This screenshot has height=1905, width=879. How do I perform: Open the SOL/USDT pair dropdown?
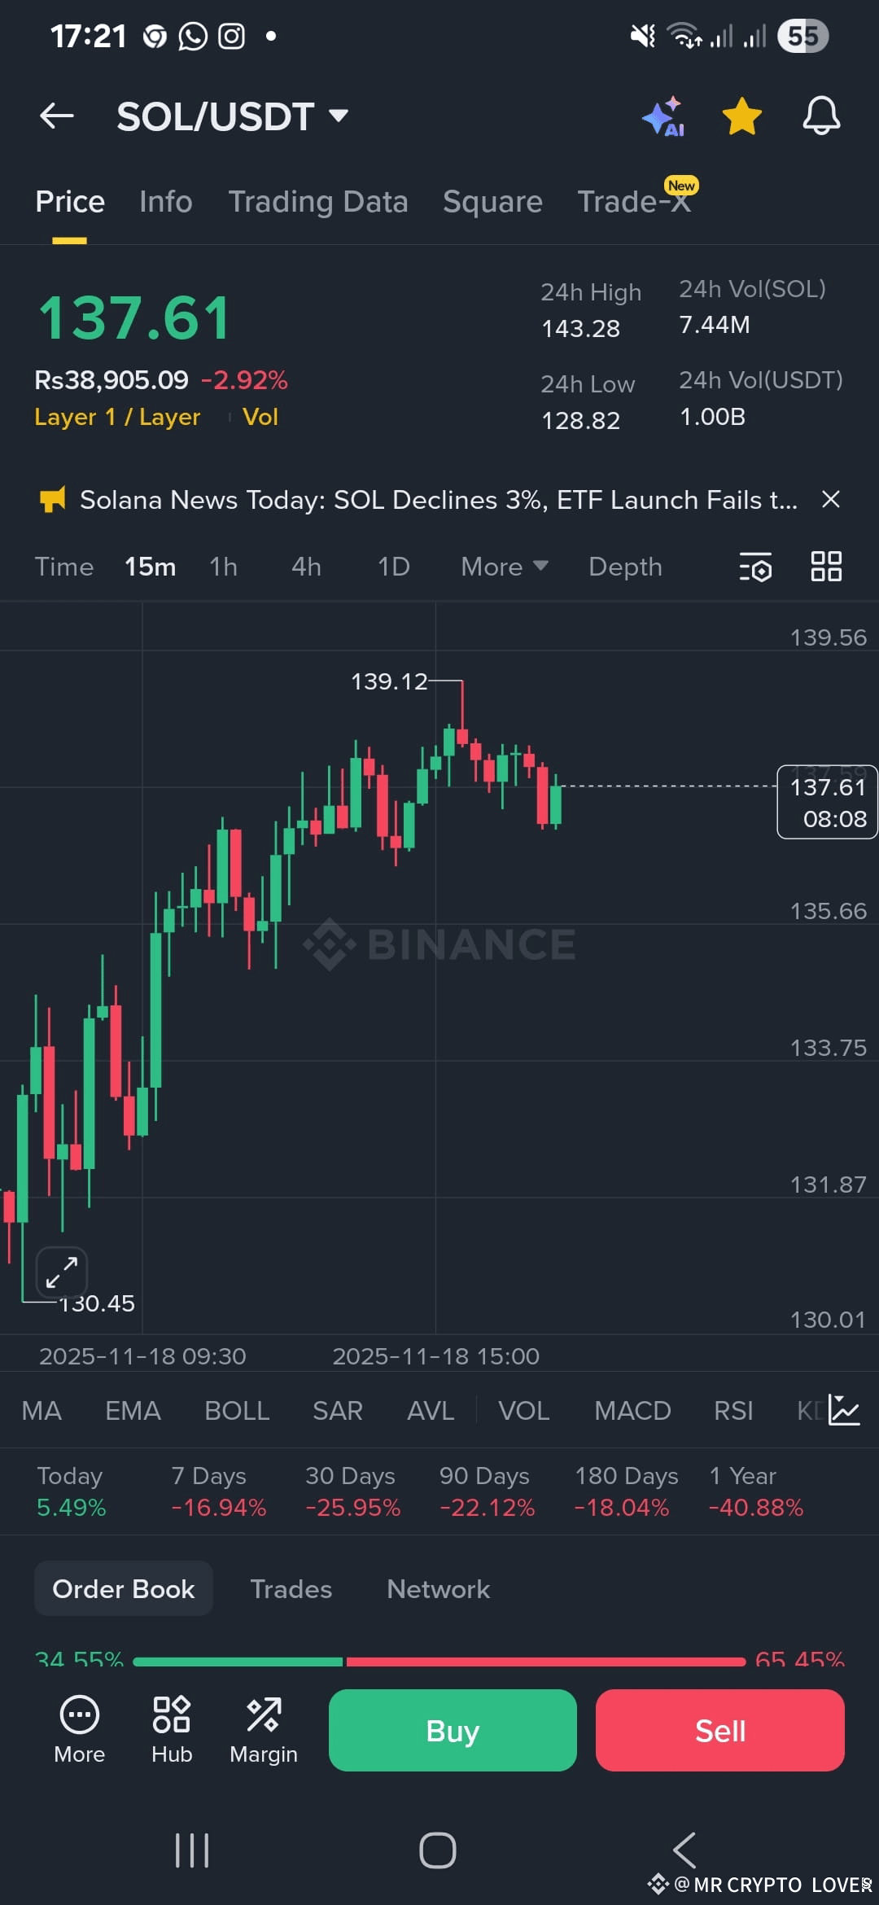click(x=233, y=116)
